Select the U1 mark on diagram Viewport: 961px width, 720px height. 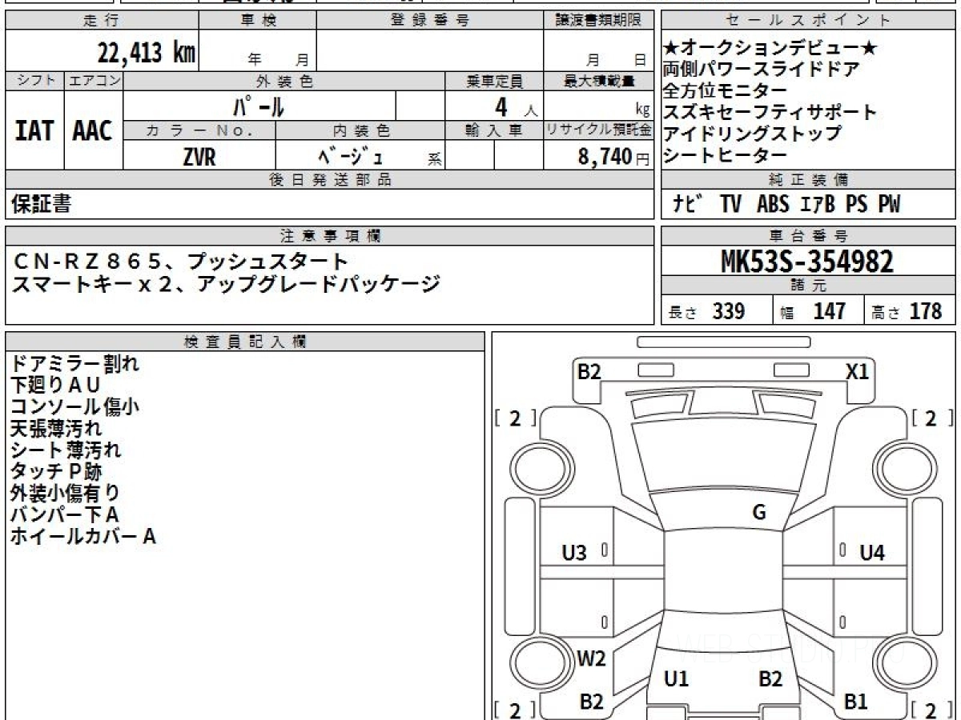(x=677, y=679)
